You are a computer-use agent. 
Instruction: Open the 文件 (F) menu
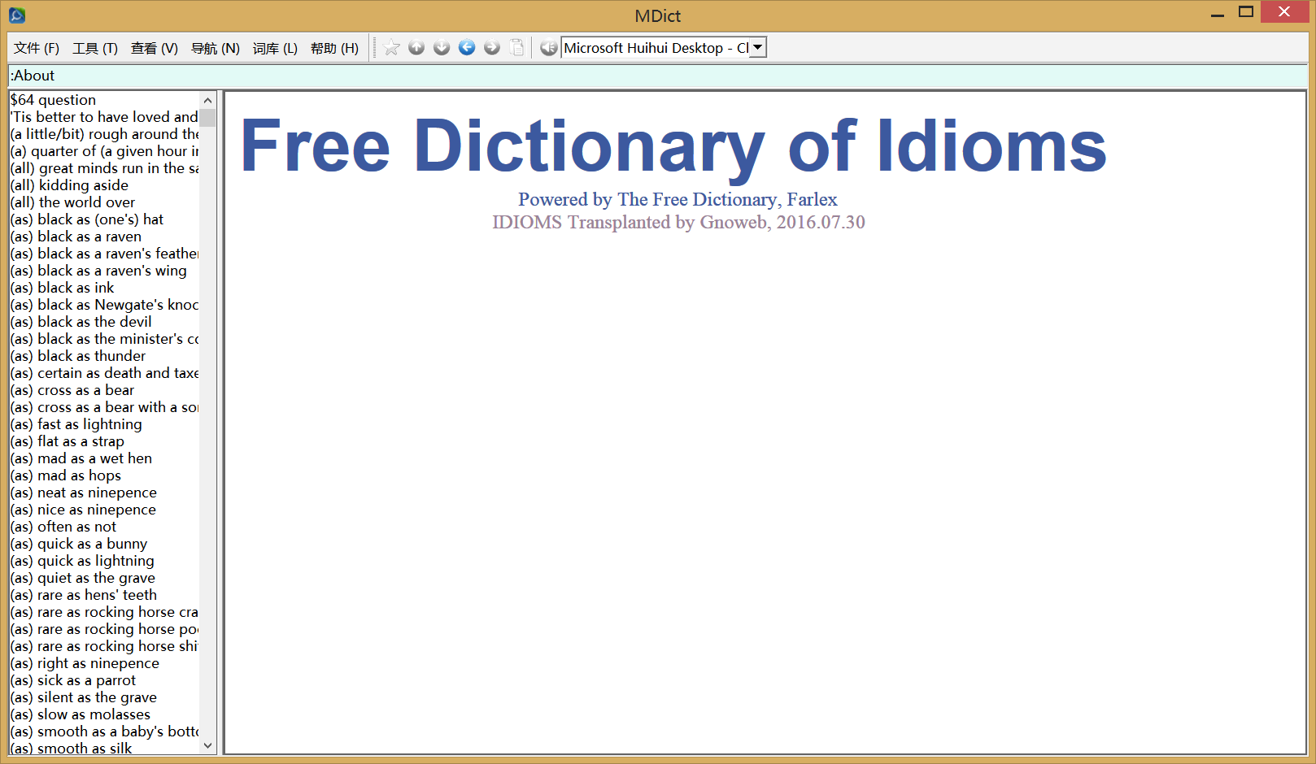click(37, 48)
